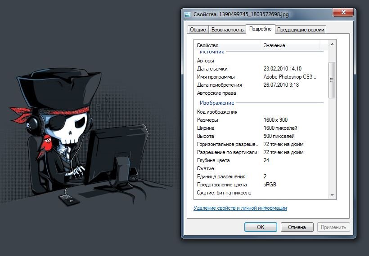The width and height of the screenshot is (369, 256).
Task: Click the Значение column header
Action: tap(290, 45)
